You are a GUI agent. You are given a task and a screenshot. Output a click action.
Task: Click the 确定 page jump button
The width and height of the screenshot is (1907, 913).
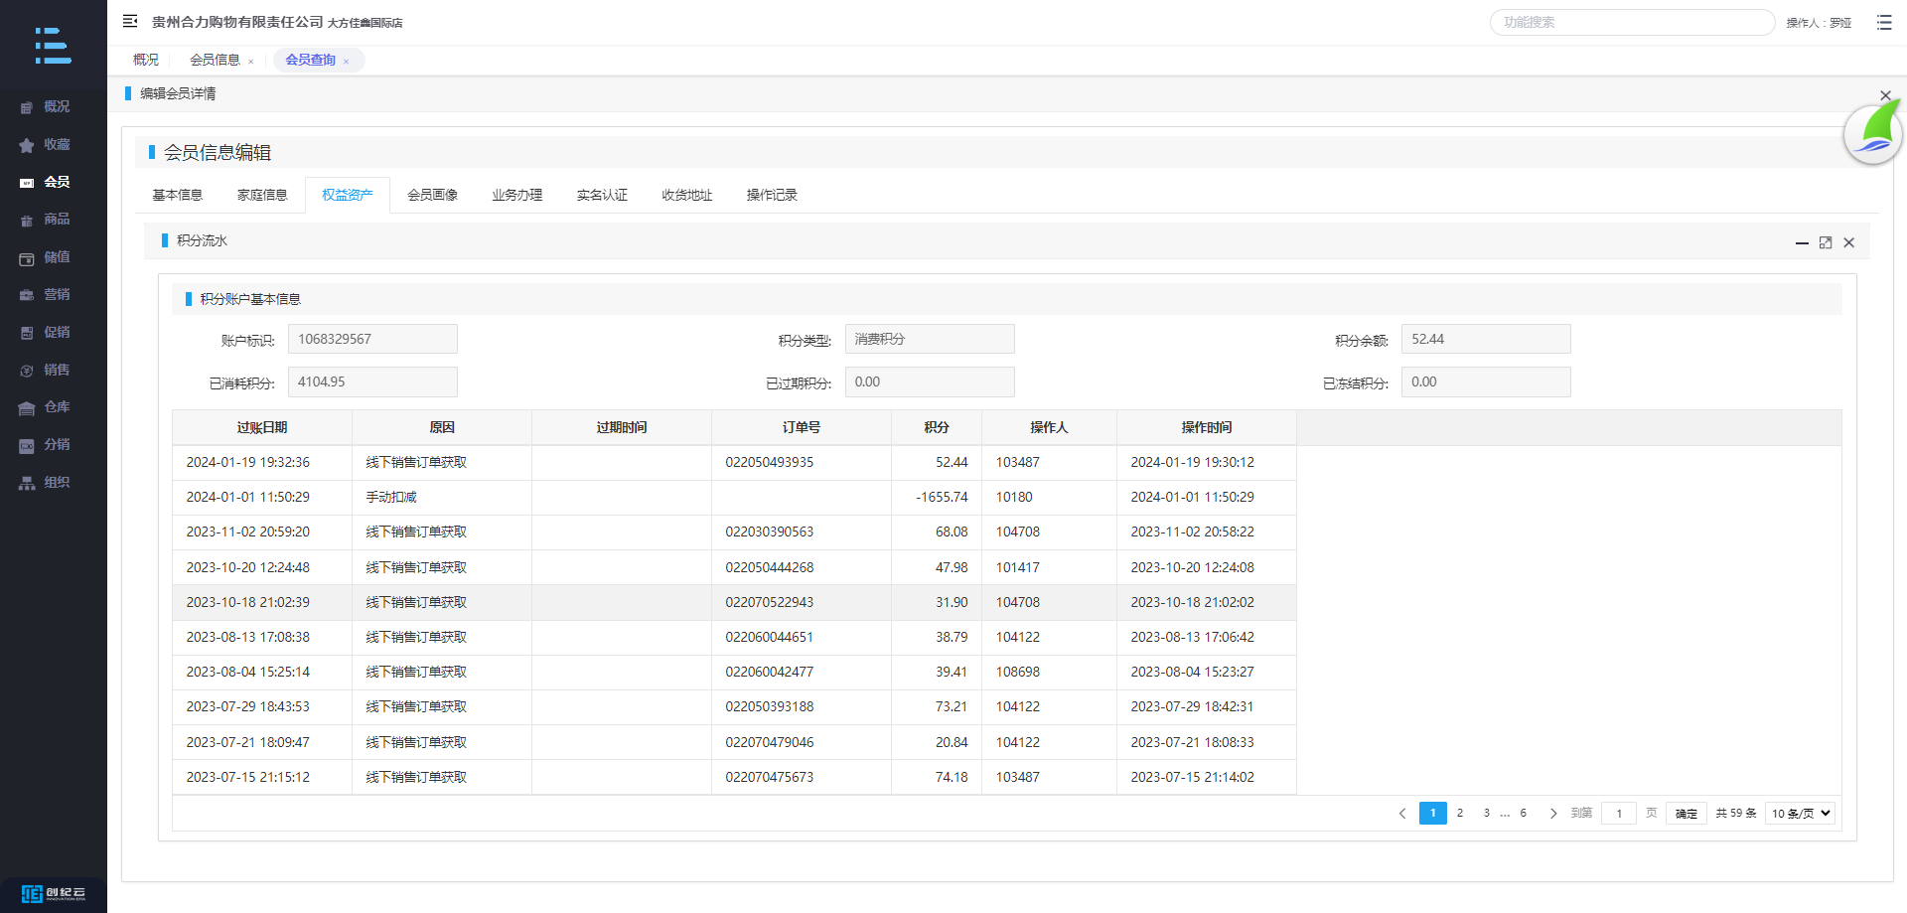1686,813
